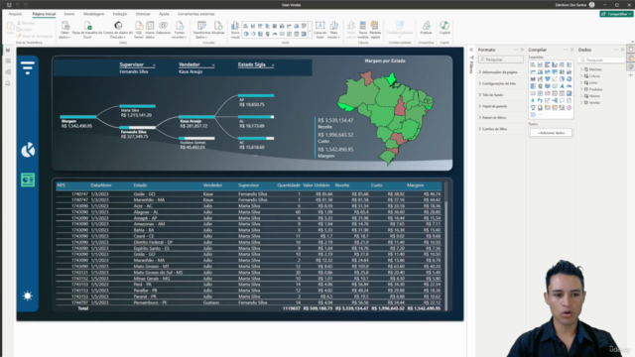Image resolution: width=635 pixels, height=357 pixels.
Task: Click the Publicar button
Action: (x=426, y=28)
